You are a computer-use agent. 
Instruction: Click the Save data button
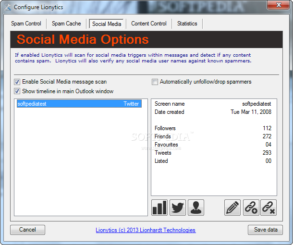(265, 230)
